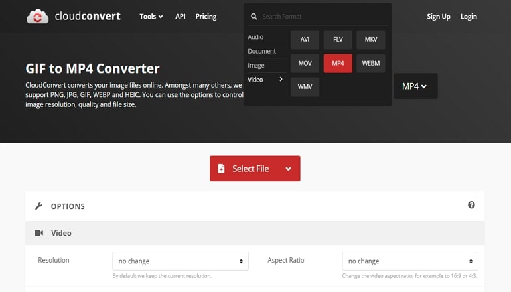
Task: Click the Resolution label
Action: click(x=54, y=260)
